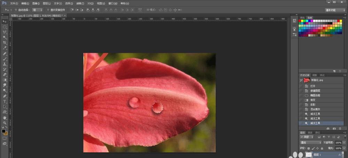
Task: Select the Move tool in the toolbox
Action: coord(5,22)
